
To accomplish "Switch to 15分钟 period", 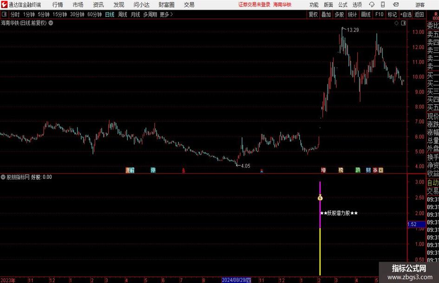I will [60, 14].
